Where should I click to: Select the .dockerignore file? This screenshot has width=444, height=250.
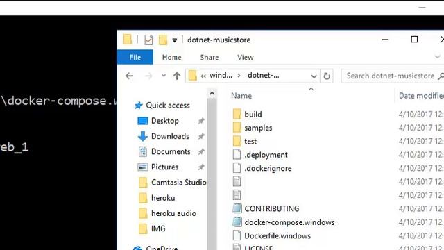click(x=268, y=168)
